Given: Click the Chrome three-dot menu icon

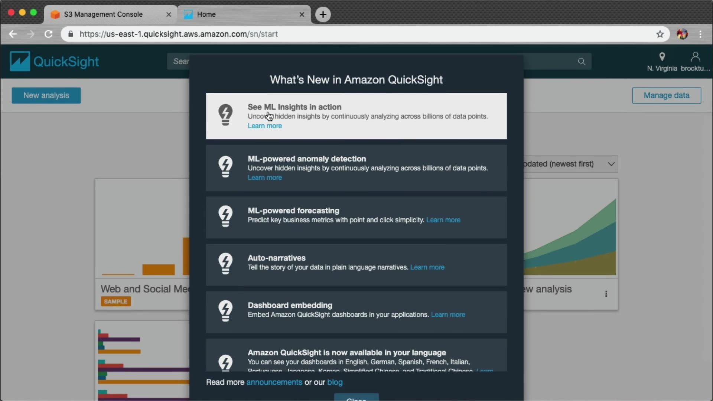Looking at the screenshot, I should [700, 34].
